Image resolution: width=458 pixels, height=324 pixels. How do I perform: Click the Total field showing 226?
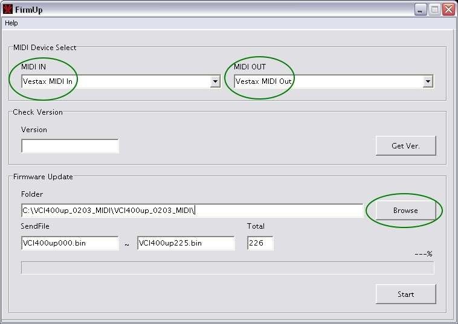[260, 243]
